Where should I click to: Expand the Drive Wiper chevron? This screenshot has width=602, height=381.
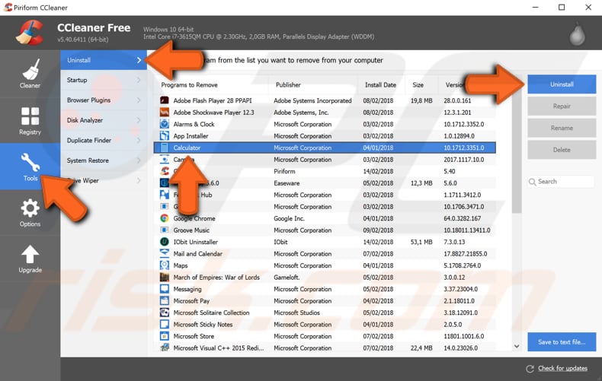click(139, 180)
